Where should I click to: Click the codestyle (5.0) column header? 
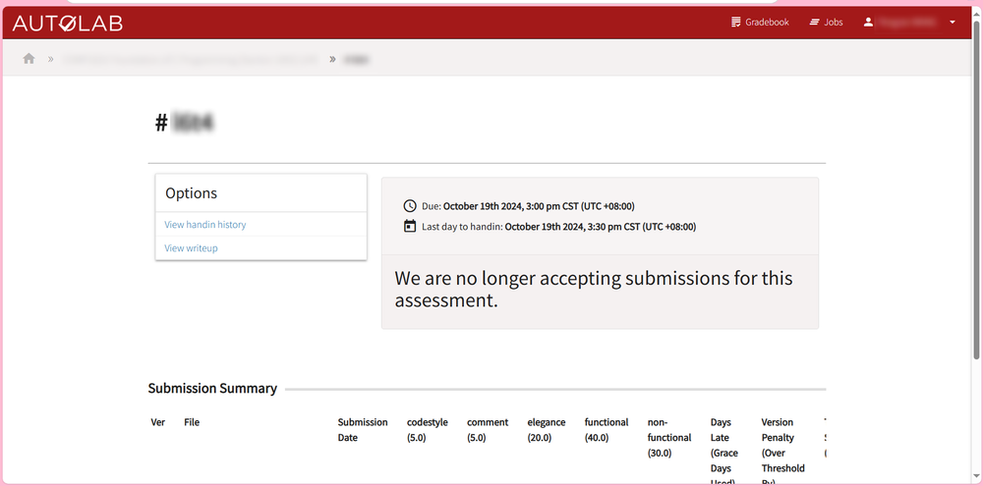click(428, 430)
